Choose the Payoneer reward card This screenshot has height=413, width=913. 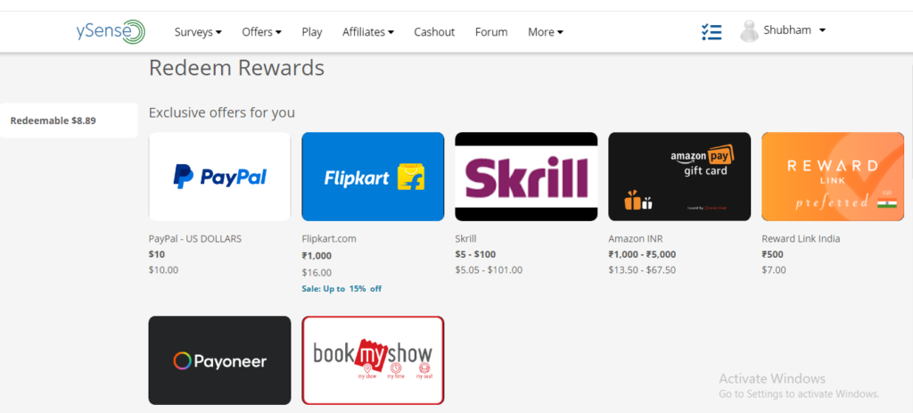point(219,360)
